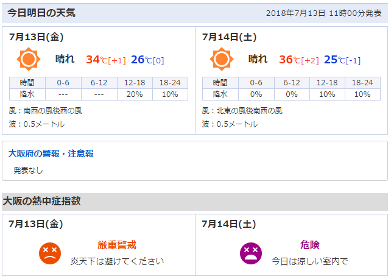Screen dimensions: 391x279
Task: Click the 今日明日の天気 header
Action: 41,13
